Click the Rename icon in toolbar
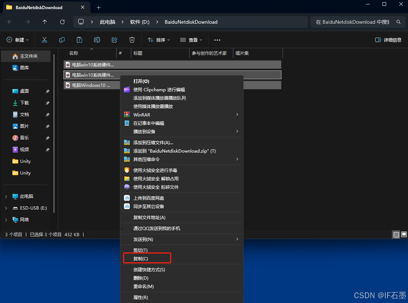This screenshot has height=303, width=408. (97, 40)
